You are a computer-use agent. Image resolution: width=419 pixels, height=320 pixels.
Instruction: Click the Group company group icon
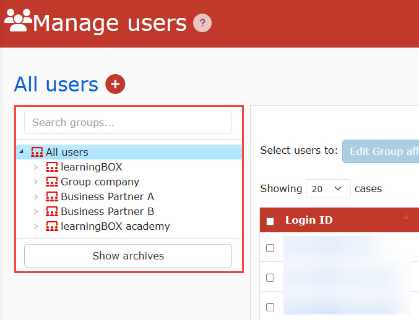click(x=52, y=182)
